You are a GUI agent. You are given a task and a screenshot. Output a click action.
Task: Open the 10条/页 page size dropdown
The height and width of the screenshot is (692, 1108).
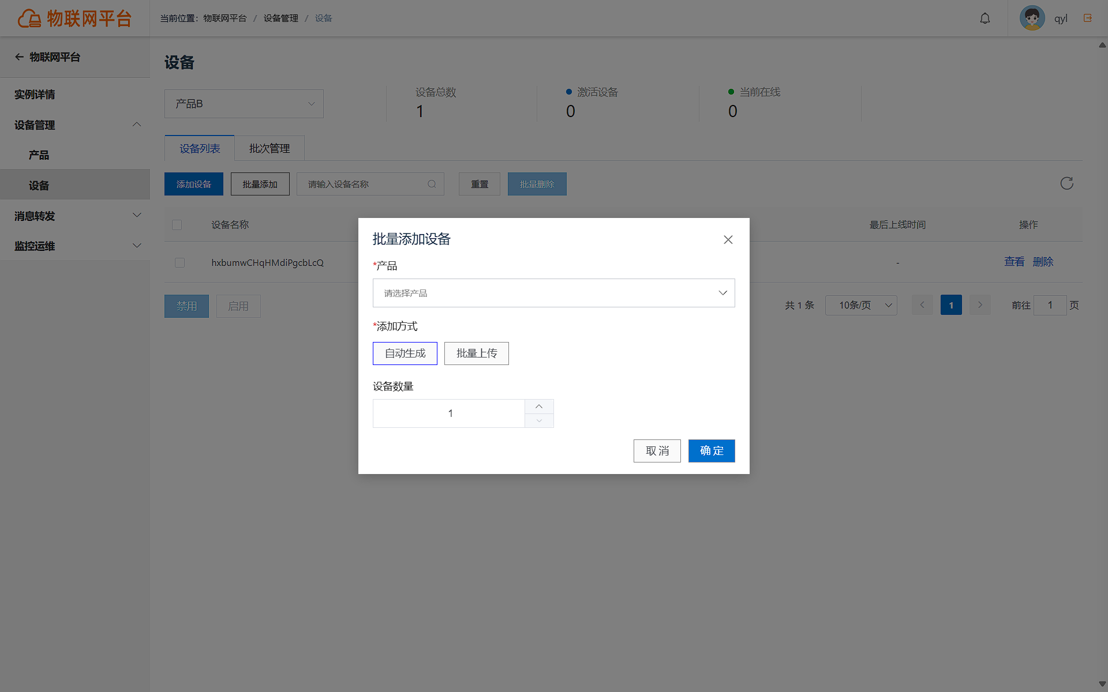tap(861, 305)
